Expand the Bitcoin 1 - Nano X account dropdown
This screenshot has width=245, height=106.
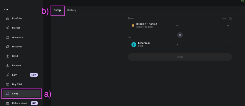click(177, 25)
